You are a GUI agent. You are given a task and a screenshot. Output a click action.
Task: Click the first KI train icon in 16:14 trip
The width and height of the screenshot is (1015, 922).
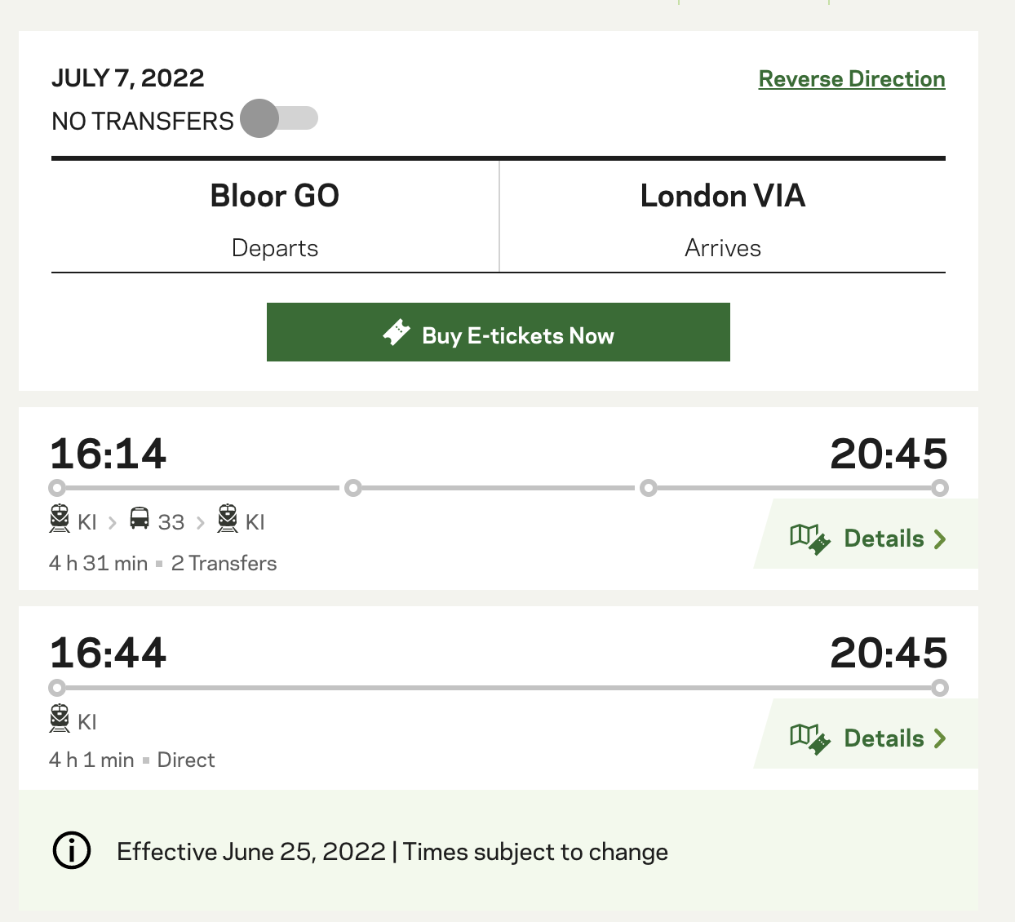[x=60, y=519]
